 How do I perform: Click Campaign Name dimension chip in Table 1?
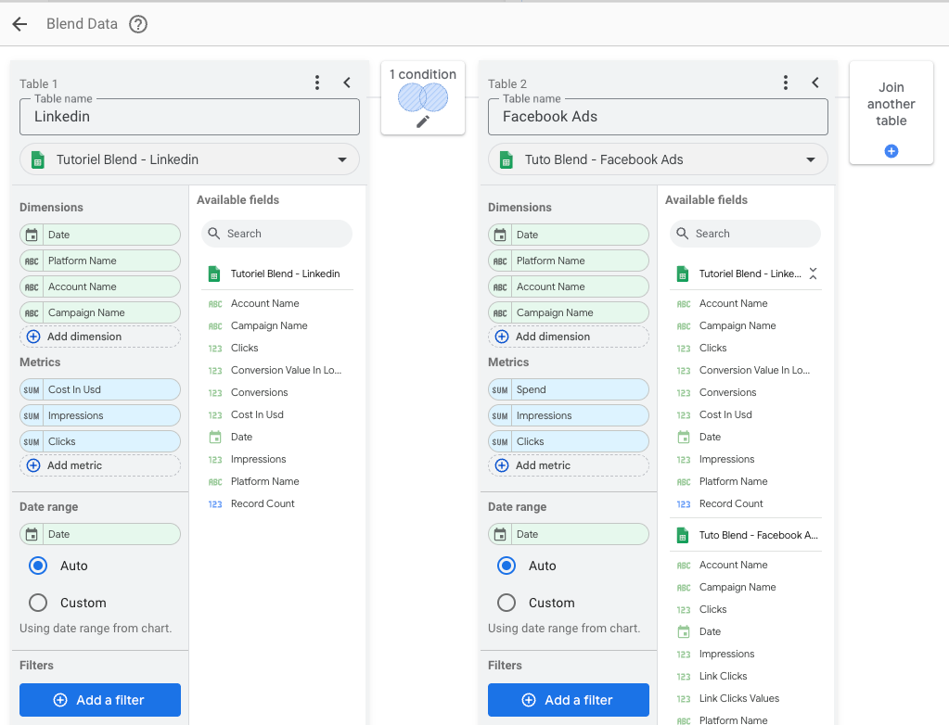(100, 313)
